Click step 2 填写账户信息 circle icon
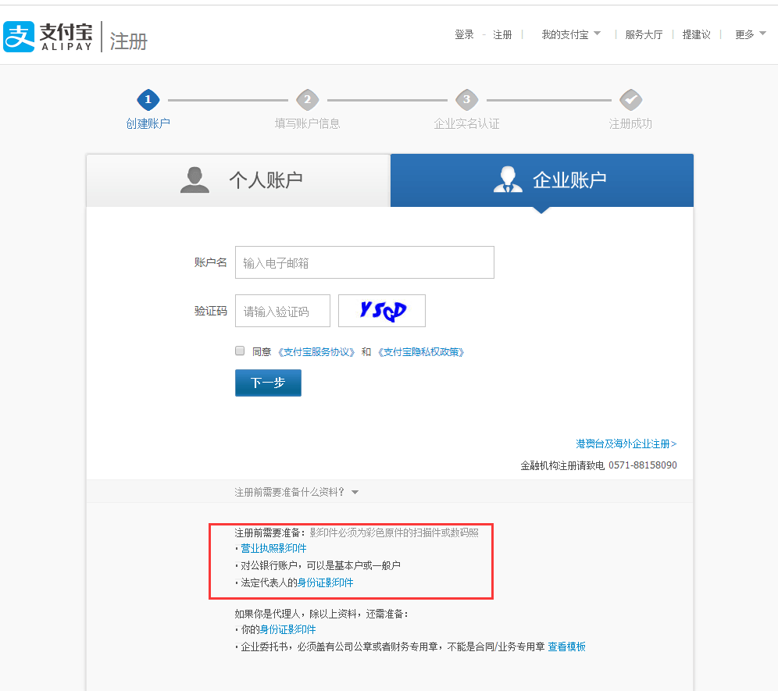Screen dimensions: 778x691 (x=308, y=100)
